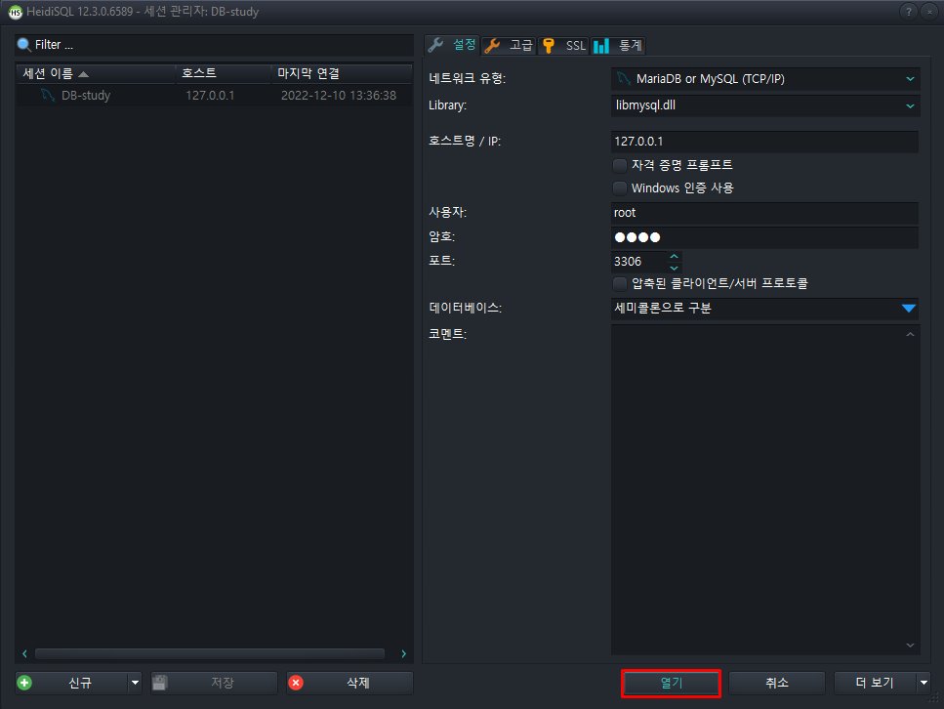The height and width of the screenshot is (709, 944).
Task: Switch to the 설정 tab
Action: click(452, 45)
